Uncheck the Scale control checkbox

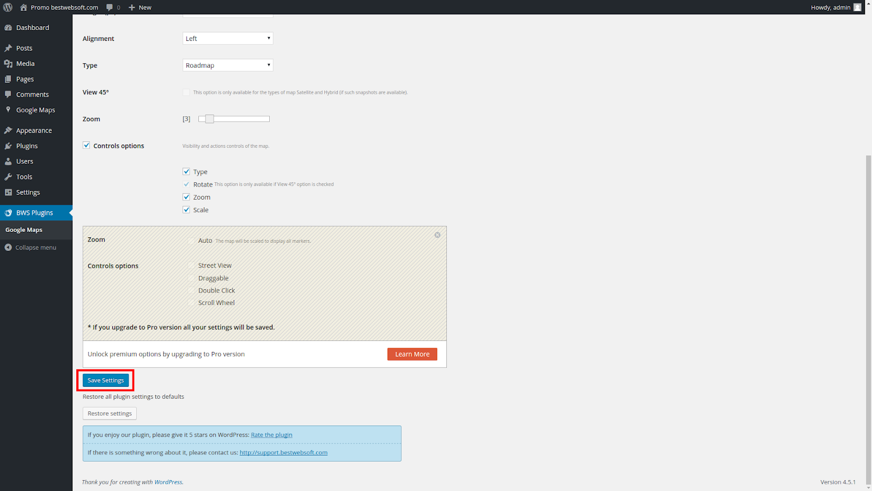[x=186, y=209]
